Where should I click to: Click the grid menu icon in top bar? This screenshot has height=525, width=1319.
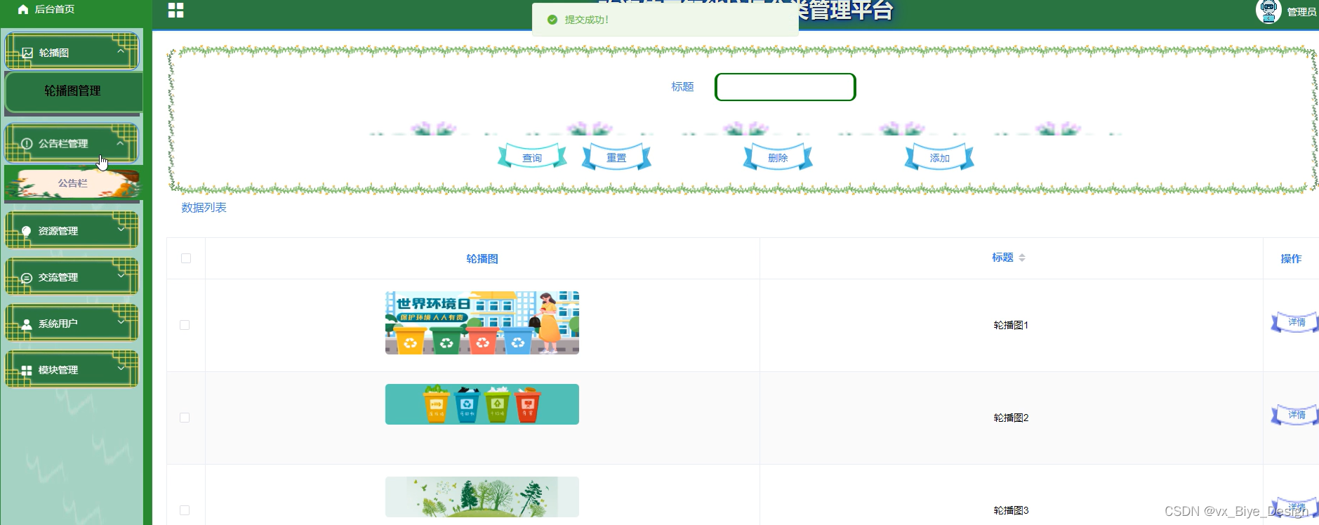[x=176, y=10]
